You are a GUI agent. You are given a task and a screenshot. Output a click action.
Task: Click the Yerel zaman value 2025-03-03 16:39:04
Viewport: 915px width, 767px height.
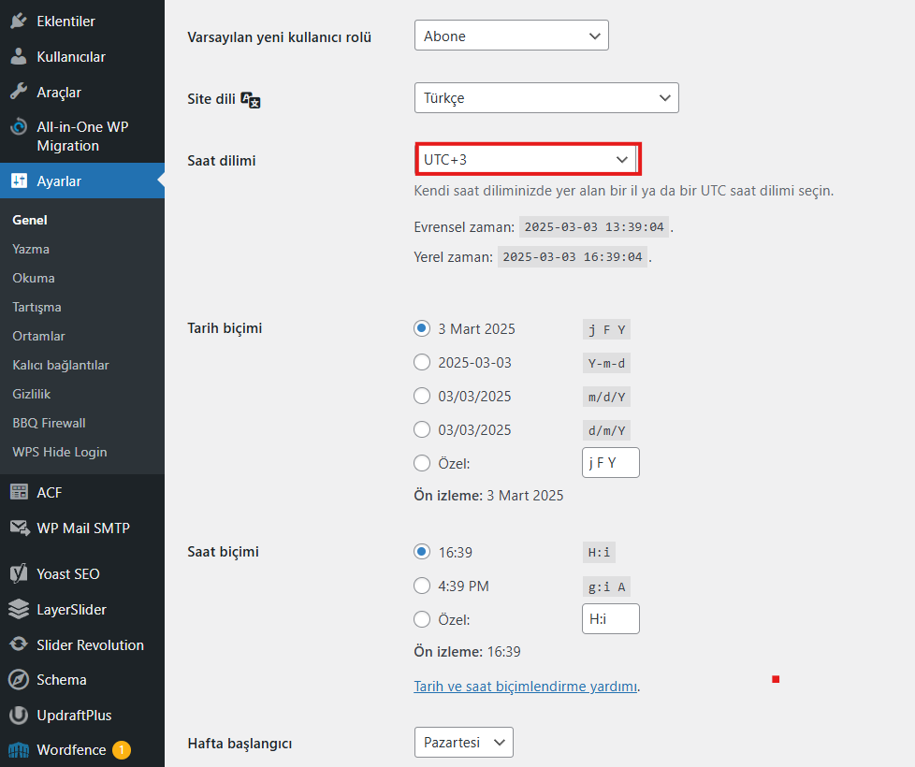(x=573, y=257)
